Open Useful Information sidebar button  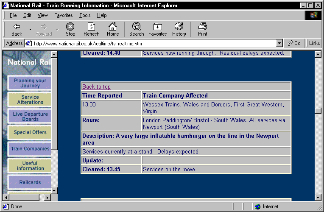coord(30,165)
